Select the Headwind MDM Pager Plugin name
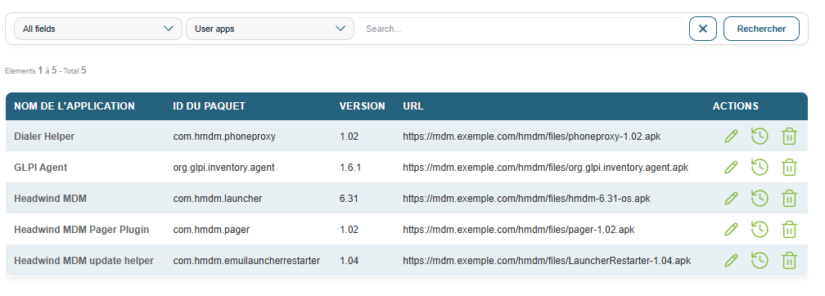Viewport: 825px width, 296px height. tap(82, 230)
